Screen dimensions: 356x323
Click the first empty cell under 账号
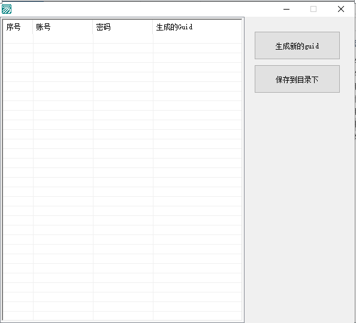(x=63, y=39)
